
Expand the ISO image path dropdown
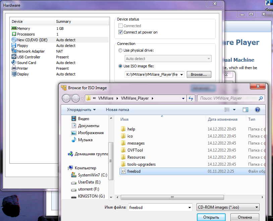181,74
